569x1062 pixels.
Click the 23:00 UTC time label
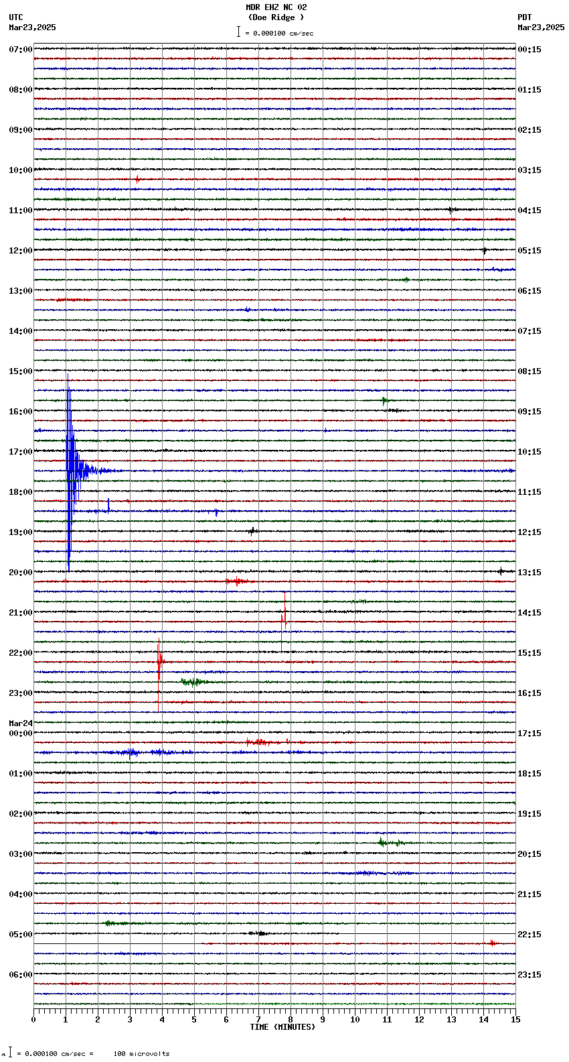tap(21, 693)
